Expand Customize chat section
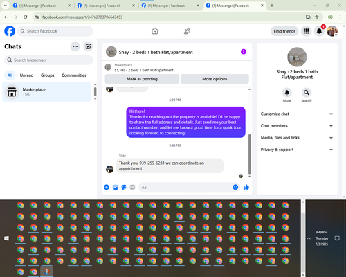The image size is (346, 277). coord(297,114)
